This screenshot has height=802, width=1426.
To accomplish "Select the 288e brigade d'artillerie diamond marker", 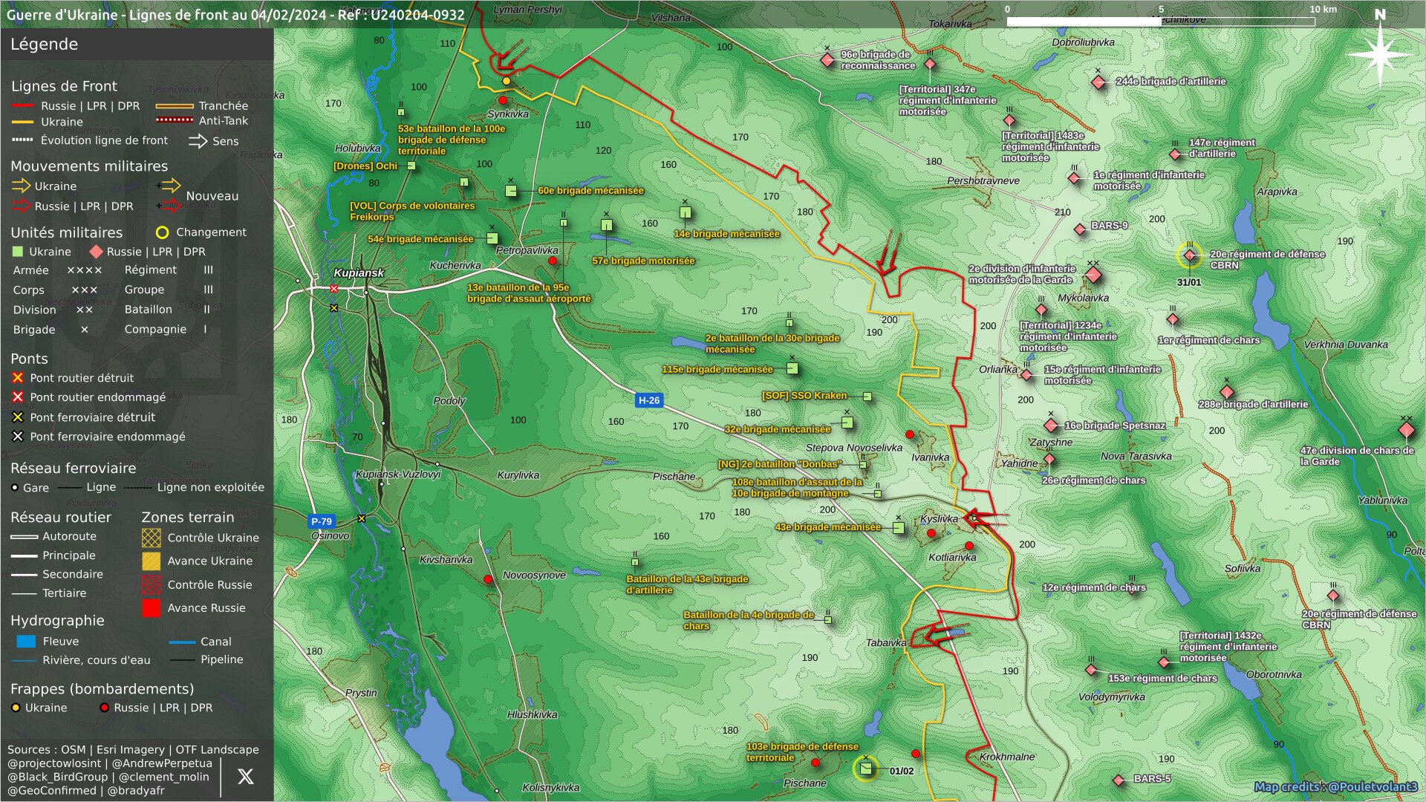I will (1227, 392).
